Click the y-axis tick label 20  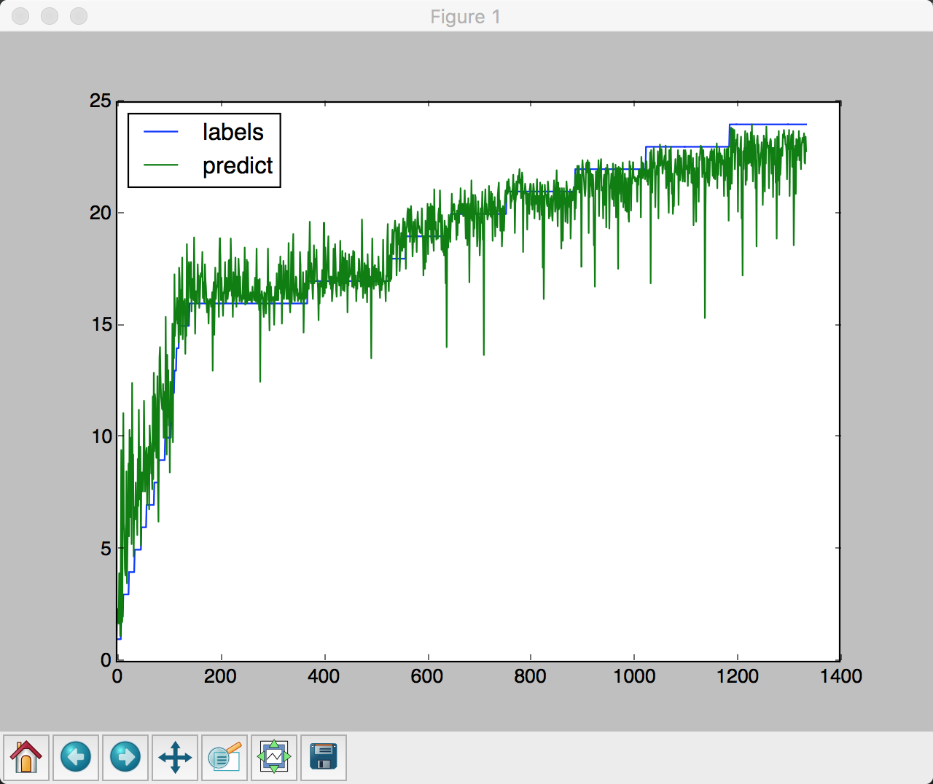click(101, 213)
